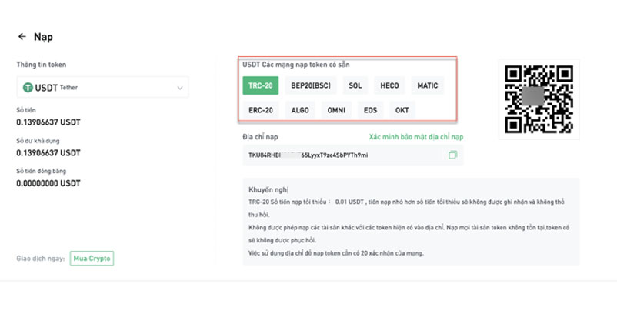
Task: Click the deposit QR code image
Action: click(x=539, y=99)
